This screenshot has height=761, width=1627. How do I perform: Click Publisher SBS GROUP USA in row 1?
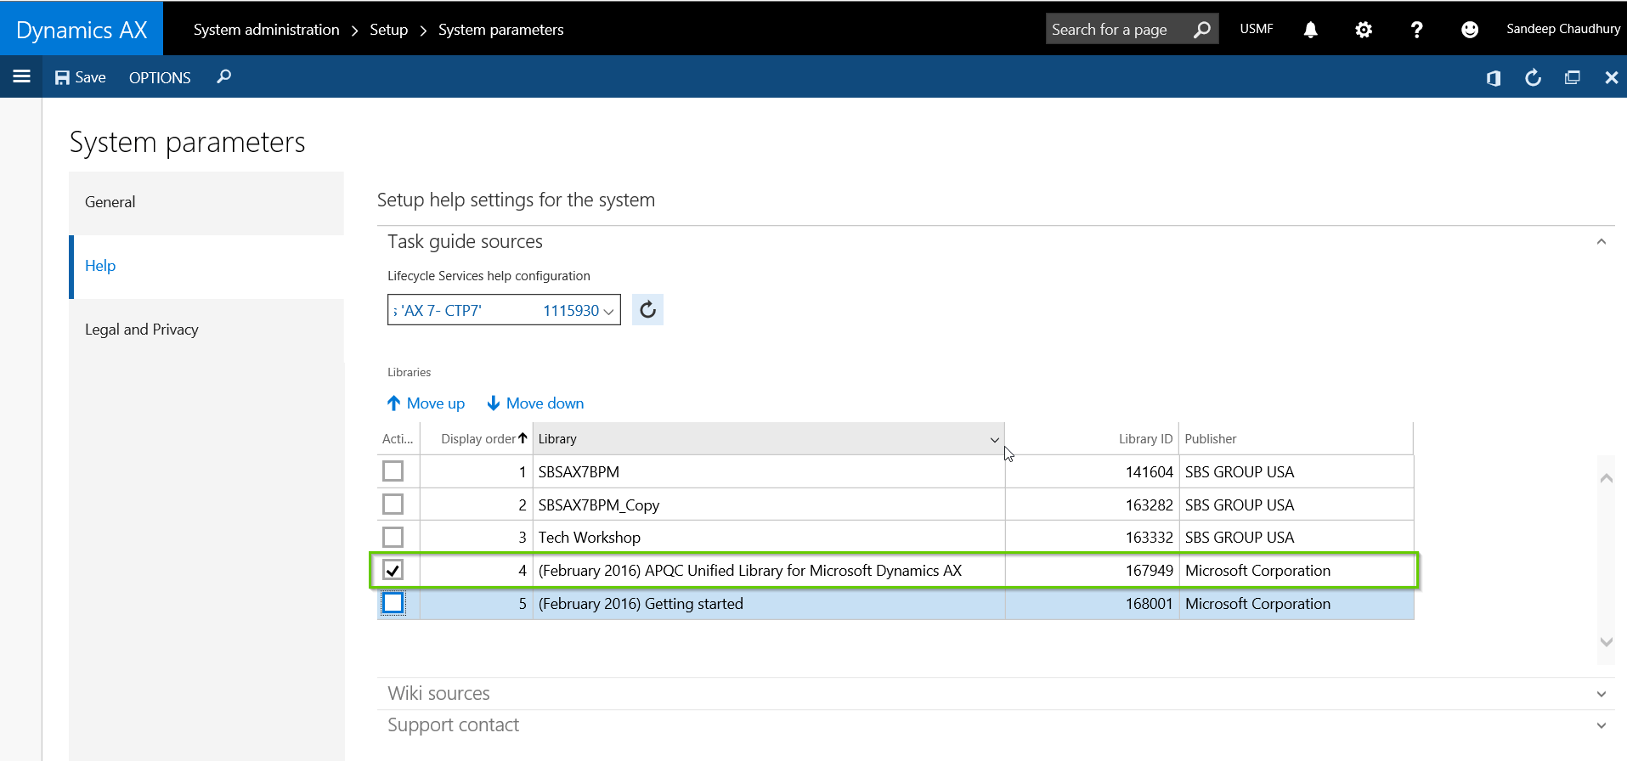click(1239, 472)
